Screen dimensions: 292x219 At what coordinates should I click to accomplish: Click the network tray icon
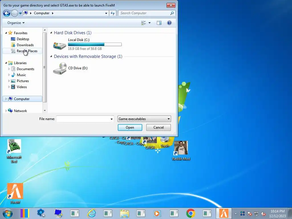(x=256, y=214)
